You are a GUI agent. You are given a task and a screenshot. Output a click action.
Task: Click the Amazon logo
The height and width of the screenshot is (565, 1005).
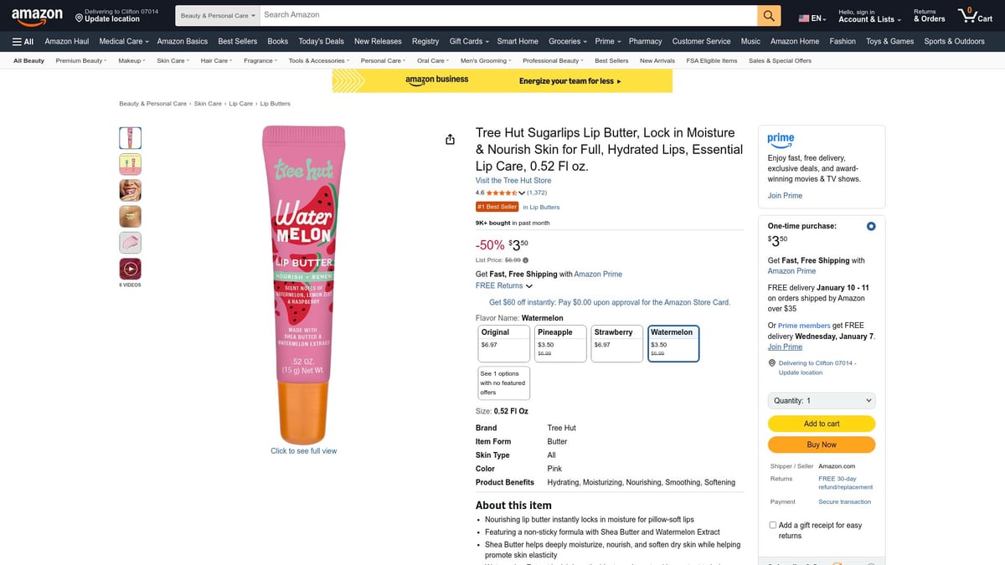click(36, 16)
